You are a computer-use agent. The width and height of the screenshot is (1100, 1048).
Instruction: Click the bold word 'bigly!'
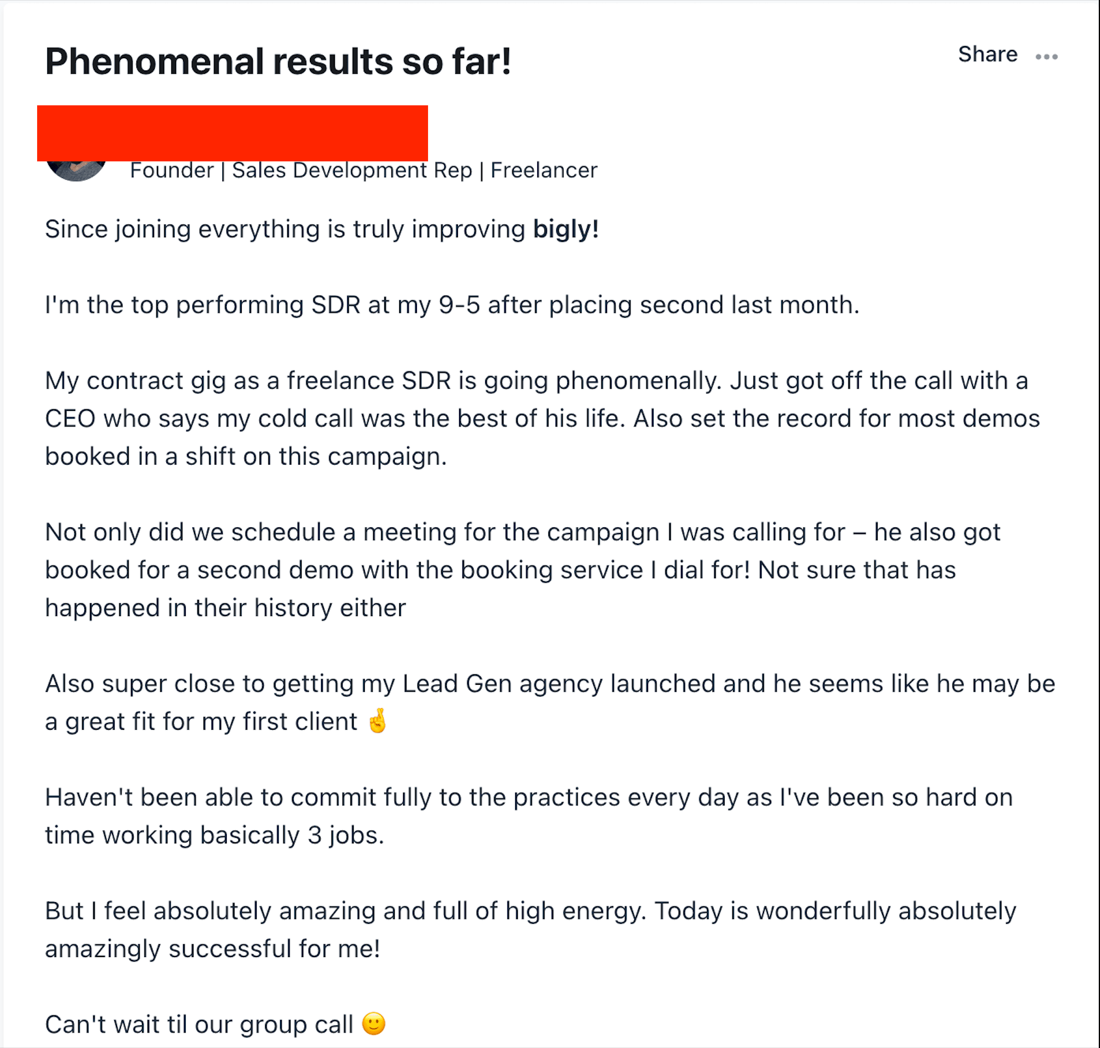pos(566,230)
